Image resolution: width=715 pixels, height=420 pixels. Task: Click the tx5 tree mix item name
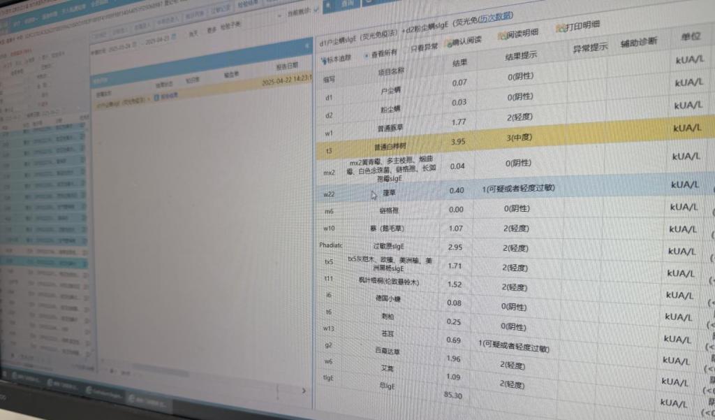pyautogui.click(x=390, y=264)
